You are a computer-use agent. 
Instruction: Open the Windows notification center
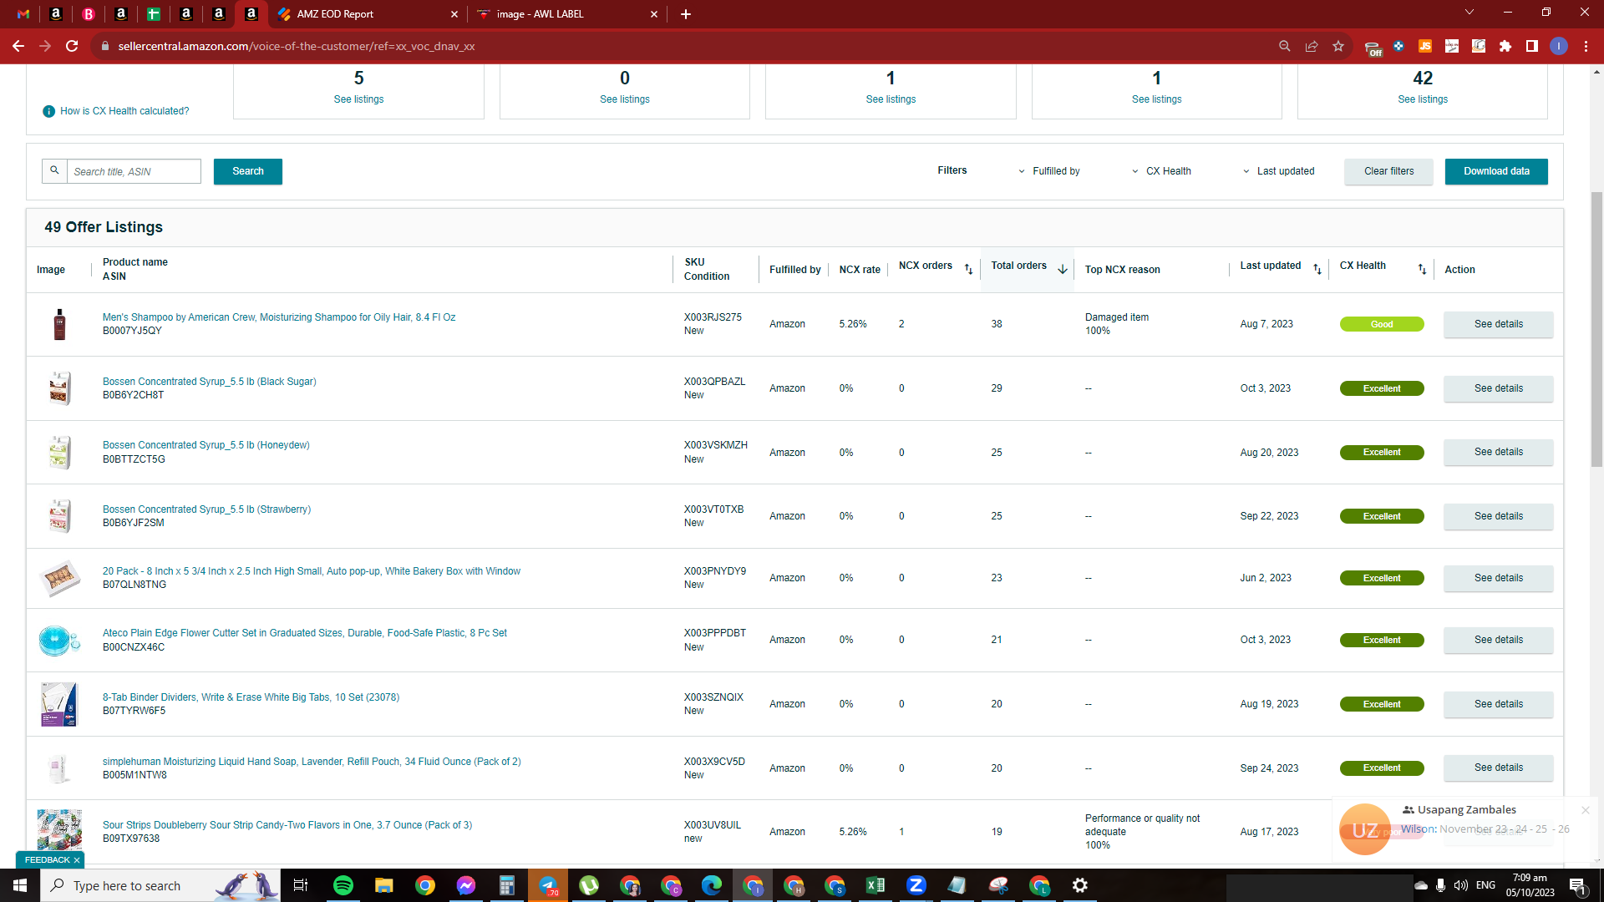click(1577, 885)
